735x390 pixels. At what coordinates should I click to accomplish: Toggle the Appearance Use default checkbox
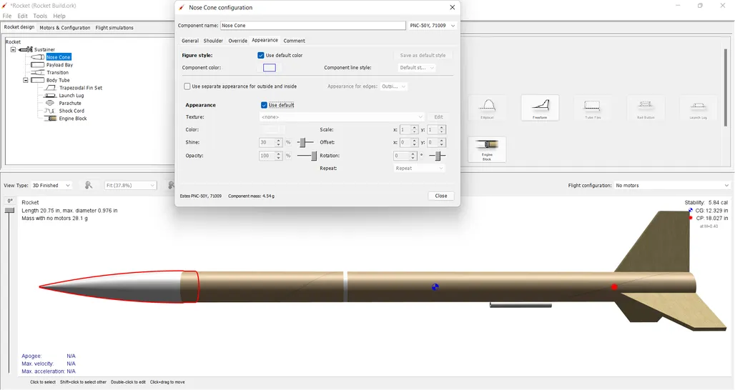265,105
